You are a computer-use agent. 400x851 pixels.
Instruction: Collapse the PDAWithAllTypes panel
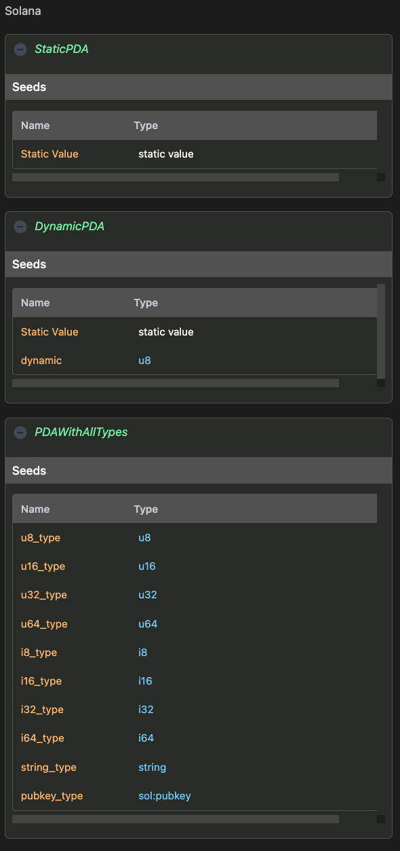click(20, 432)
